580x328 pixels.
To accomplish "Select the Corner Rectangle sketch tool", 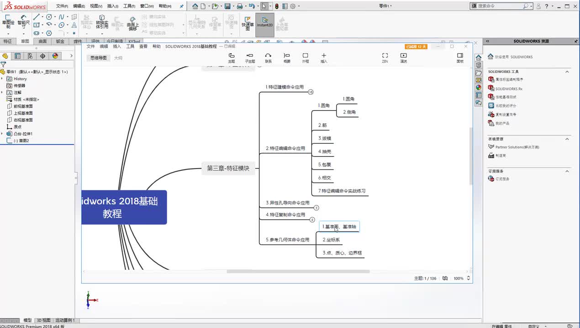I will pyautogui.click(x=37, y=25).
